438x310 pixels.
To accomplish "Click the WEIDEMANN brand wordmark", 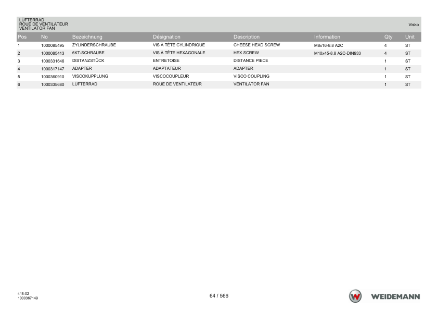I will click(x=395, y=296).
